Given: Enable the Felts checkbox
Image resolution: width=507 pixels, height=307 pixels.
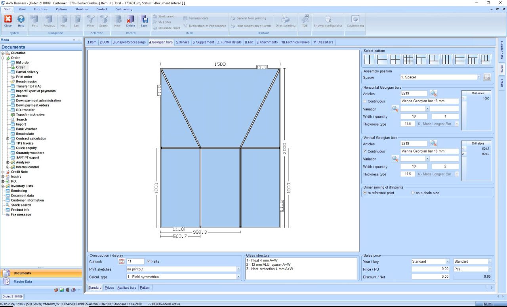Looking at the screenshot, I should [149, 261].
